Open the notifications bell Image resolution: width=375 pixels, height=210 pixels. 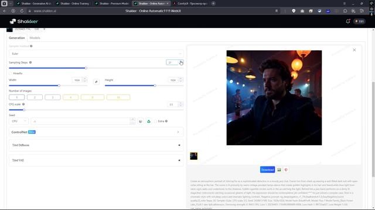(x=347, y=21)
